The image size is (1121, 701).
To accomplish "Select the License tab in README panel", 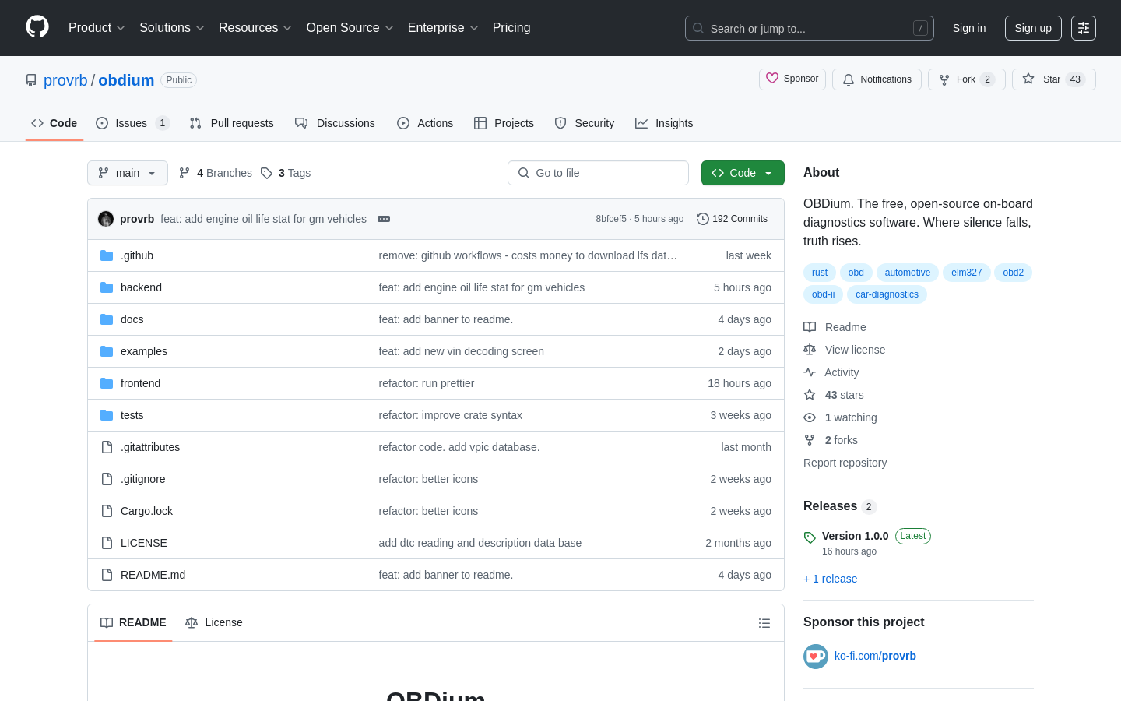I will click(x=214, y=622).
